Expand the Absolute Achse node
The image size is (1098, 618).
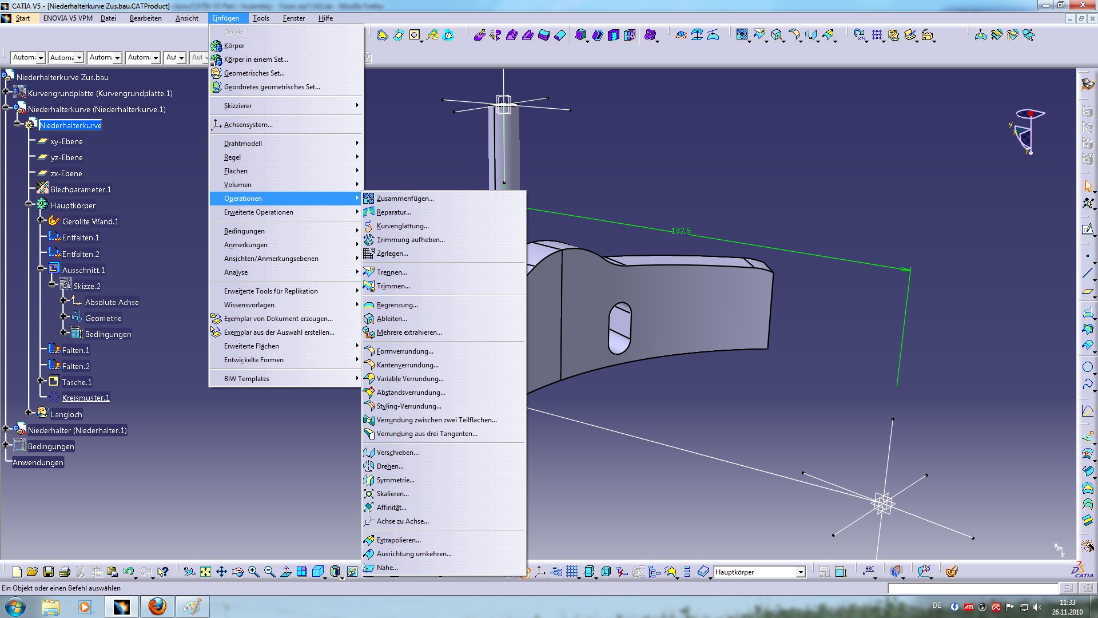(63, 300)
